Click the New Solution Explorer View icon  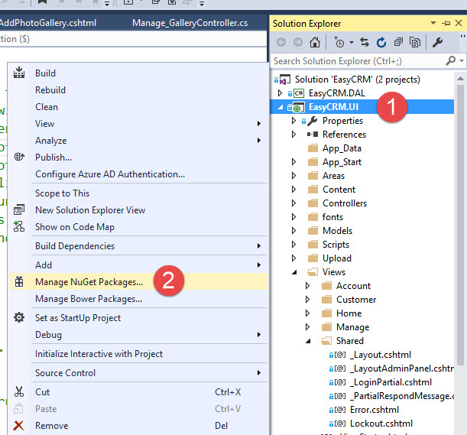(x=19, y=209)
